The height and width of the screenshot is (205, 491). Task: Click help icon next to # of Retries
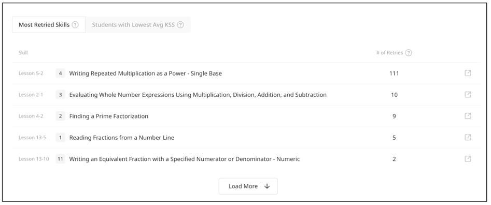click(409, 53)
